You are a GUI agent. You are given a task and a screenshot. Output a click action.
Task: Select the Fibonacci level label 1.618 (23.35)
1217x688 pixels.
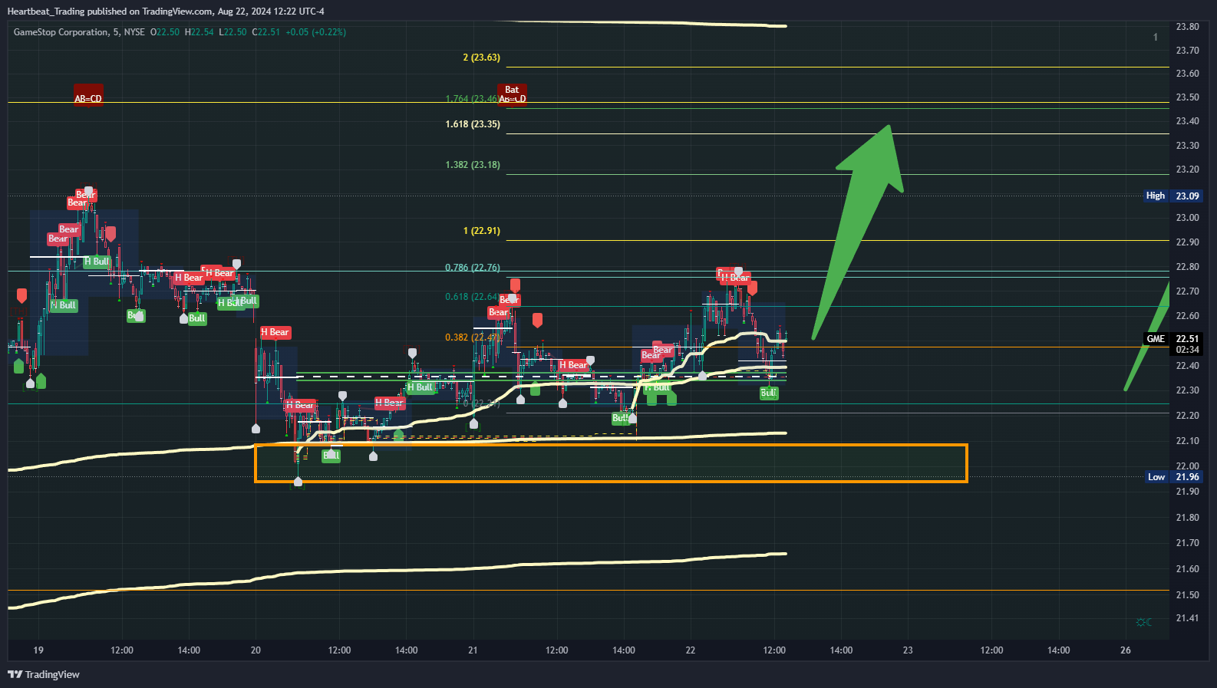point(473,124)
